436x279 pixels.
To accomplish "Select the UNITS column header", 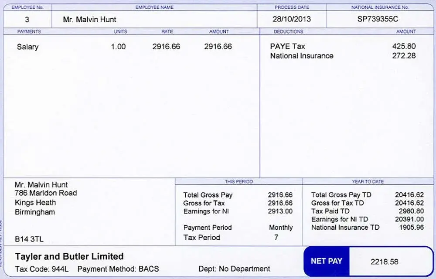I will [120, 31].
